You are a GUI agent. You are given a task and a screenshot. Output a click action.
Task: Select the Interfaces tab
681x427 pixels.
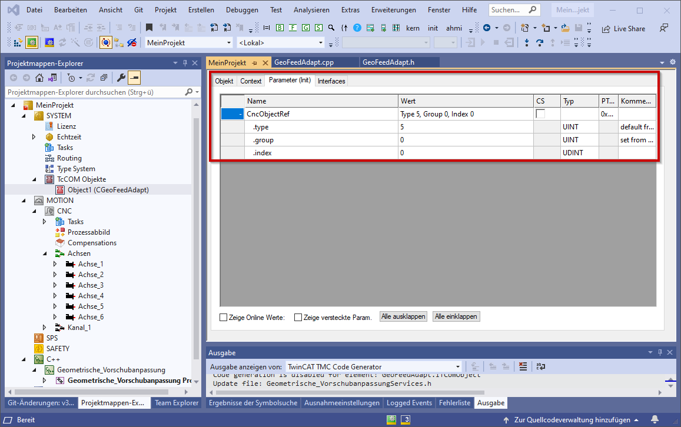coord(331,81)
